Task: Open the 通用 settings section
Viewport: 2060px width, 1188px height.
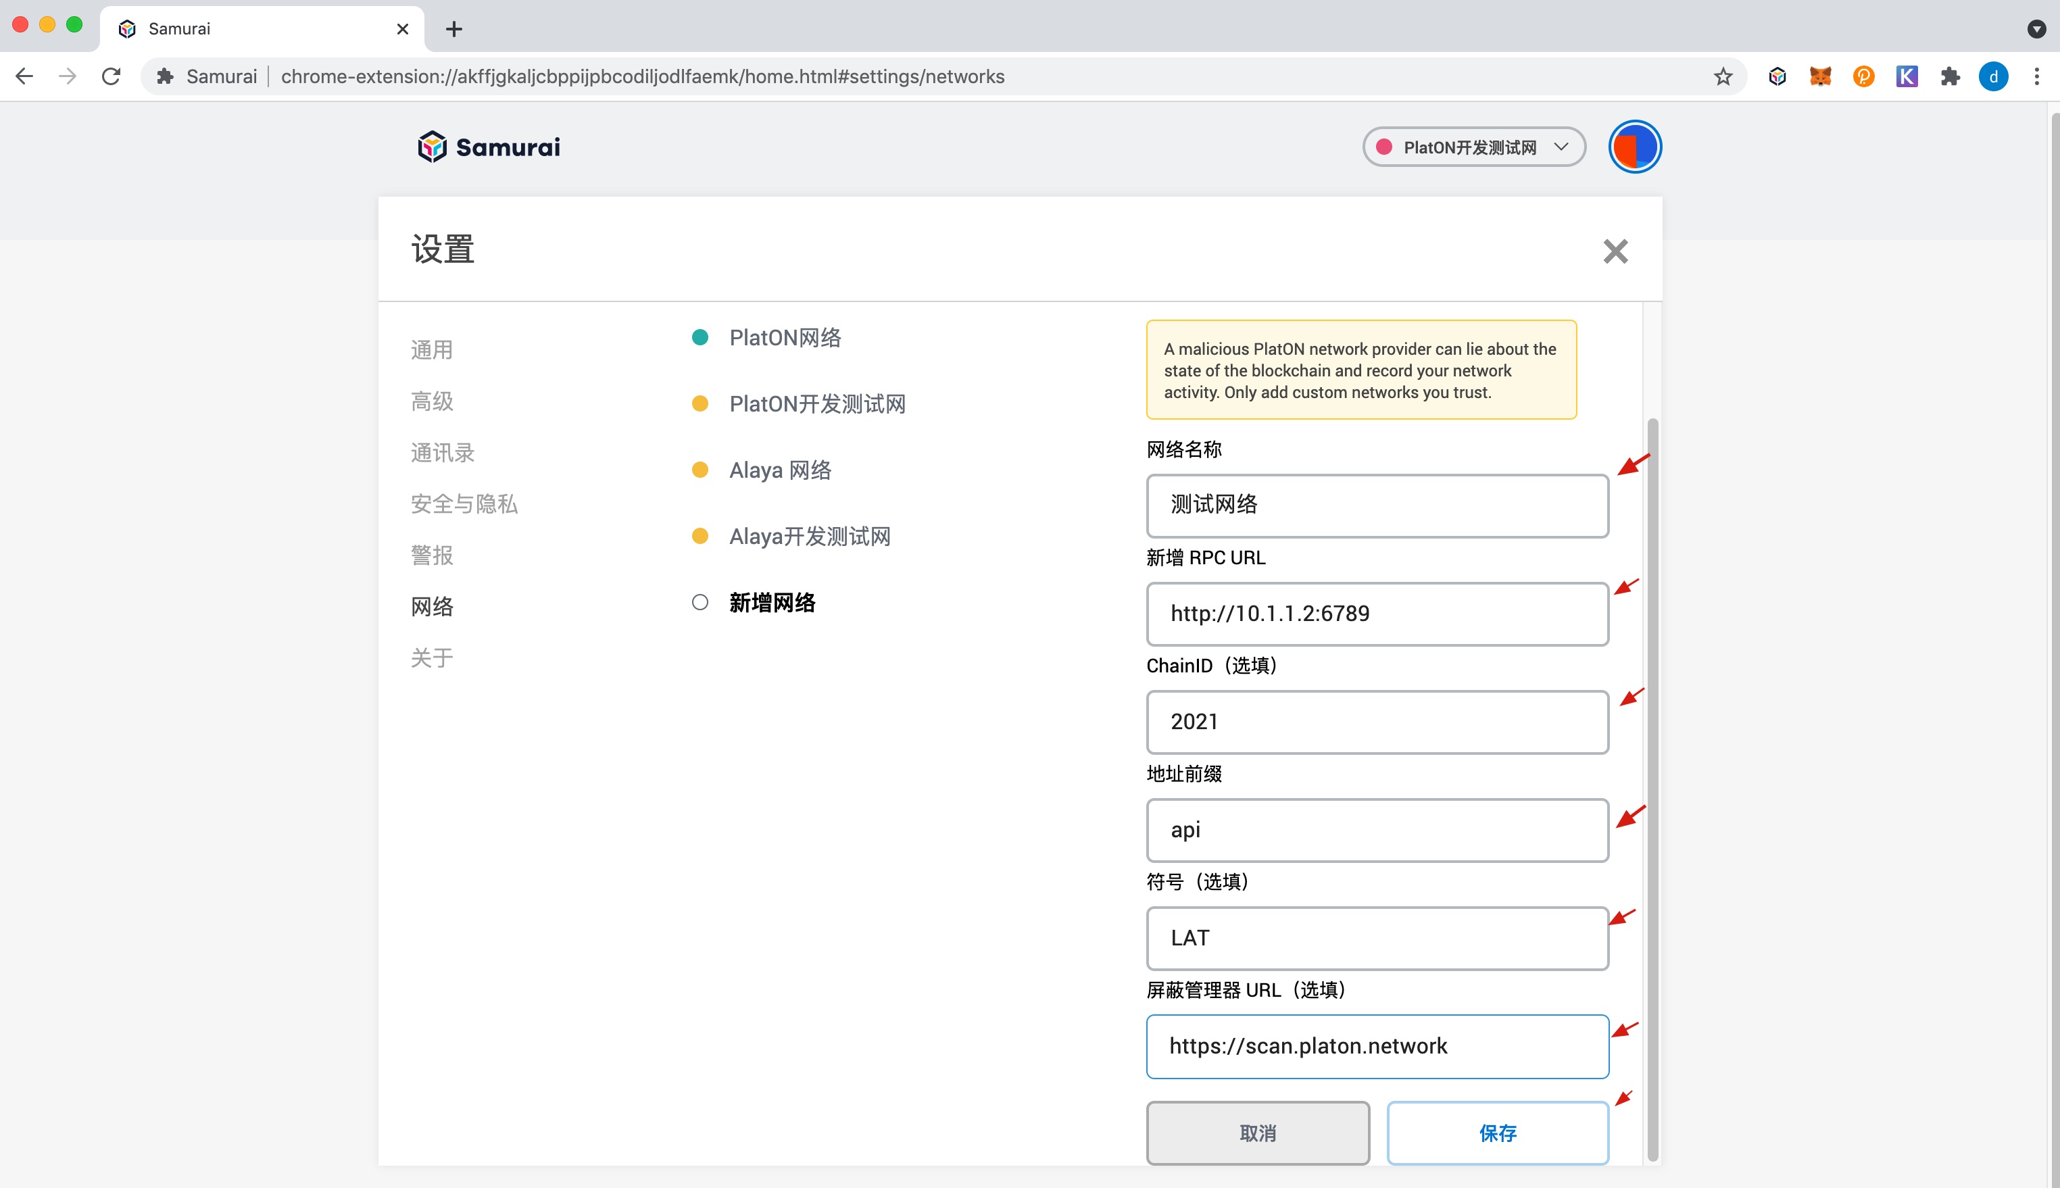Action: (432, 350)
